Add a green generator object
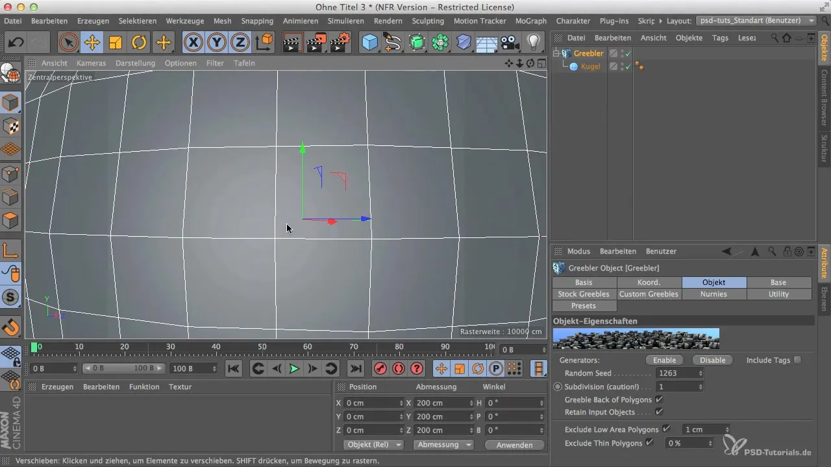This screenshot has width=831, height=467. (x=416, y=43)
